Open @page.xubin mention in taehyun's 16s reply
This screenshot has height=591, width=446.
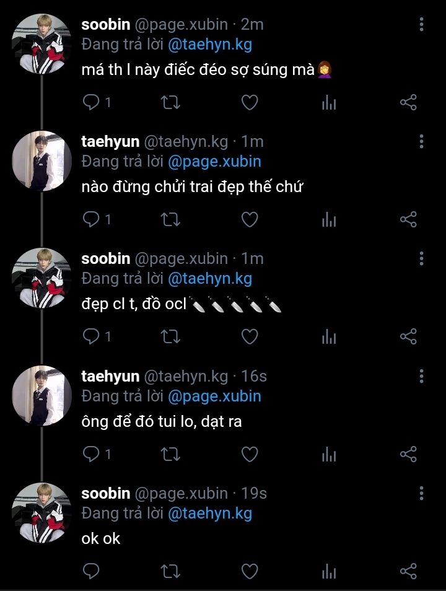(214, 396)
